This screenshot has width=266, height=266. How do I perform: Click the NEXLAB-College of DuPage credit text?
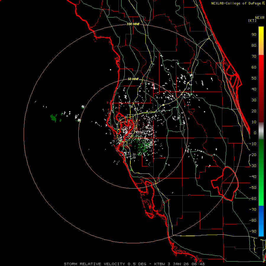(236, 3)
